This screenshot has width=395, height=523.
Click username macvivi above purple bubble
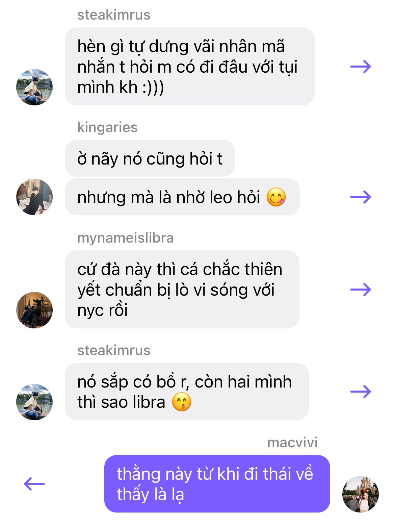[x=292, y=443]
